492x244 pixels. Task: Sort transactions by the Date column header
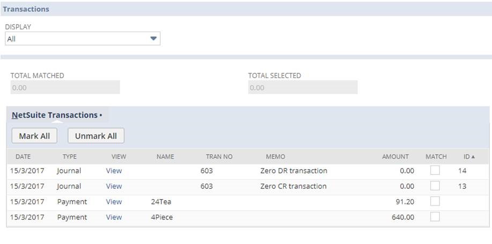click(x=23, y=157)
